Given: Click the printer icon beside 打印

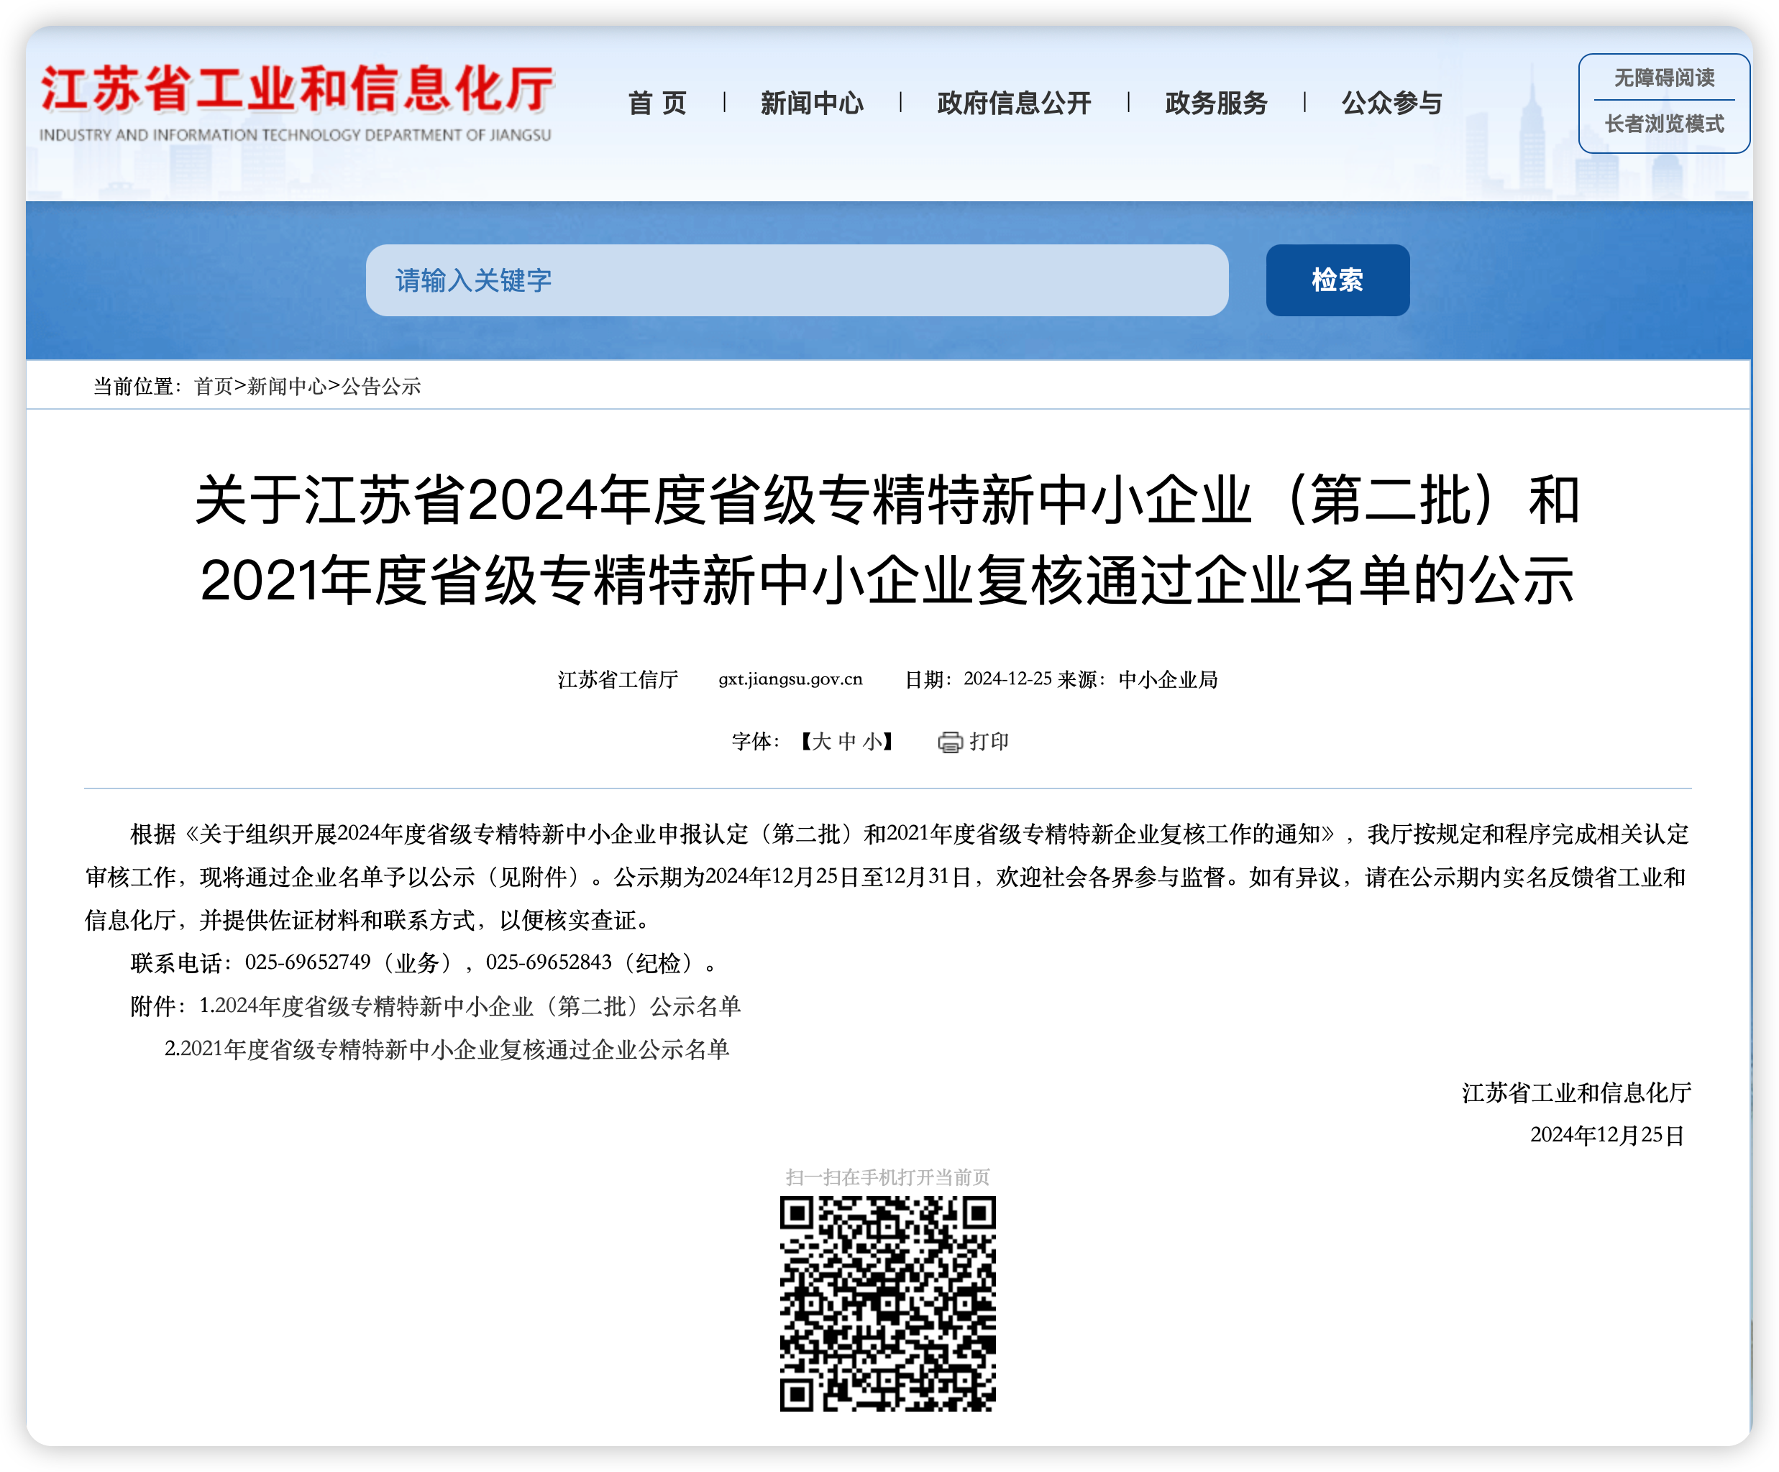Looking at the screenshot, I should (950, 742).
